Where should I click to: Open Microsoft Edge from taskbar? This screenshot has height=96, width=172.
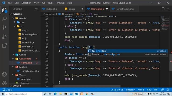click(55, 94)
